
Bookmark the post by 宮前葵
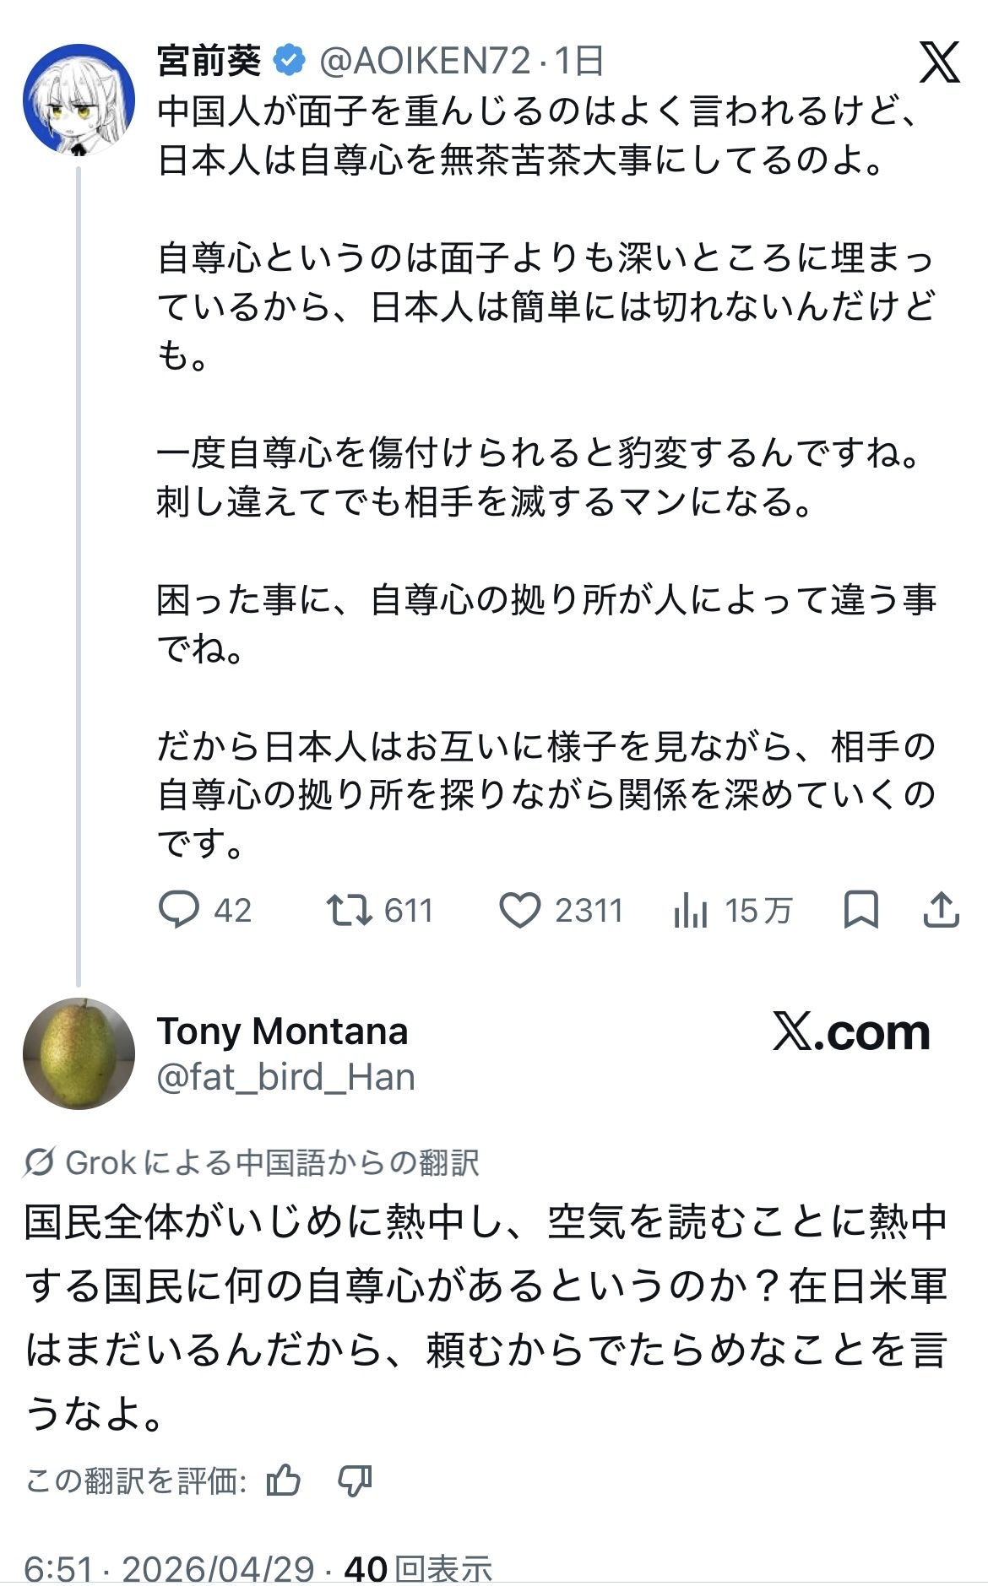(x=861, y=910)
